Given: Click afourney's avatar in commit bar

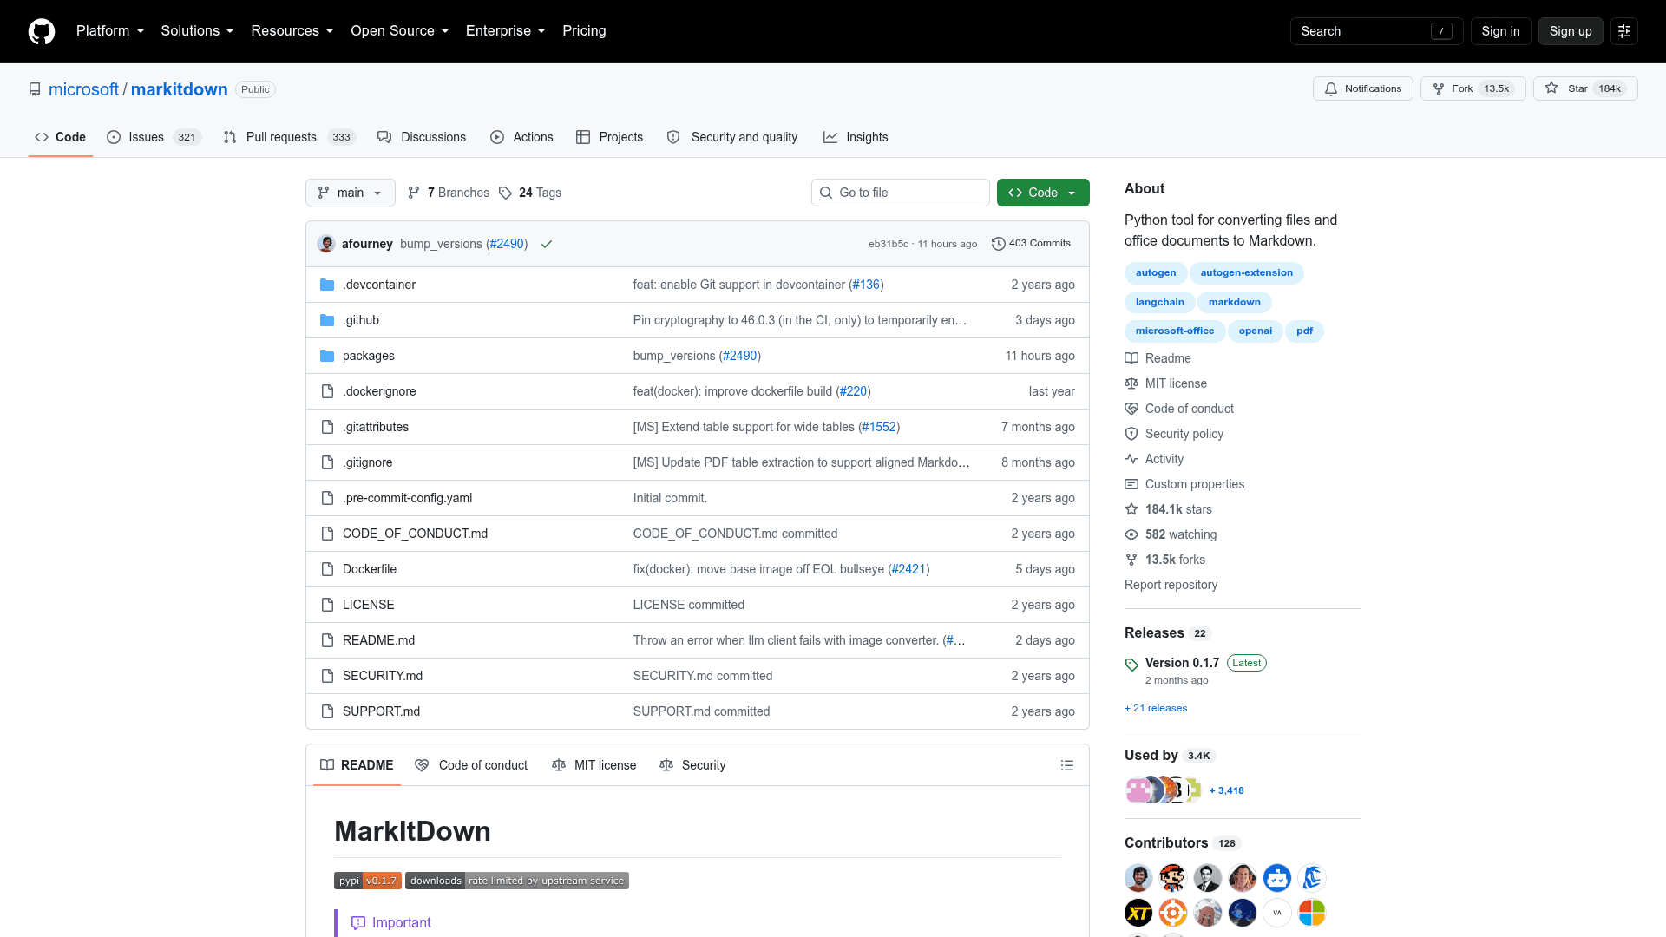Looking at the screenshot, I should coord(326,244).
